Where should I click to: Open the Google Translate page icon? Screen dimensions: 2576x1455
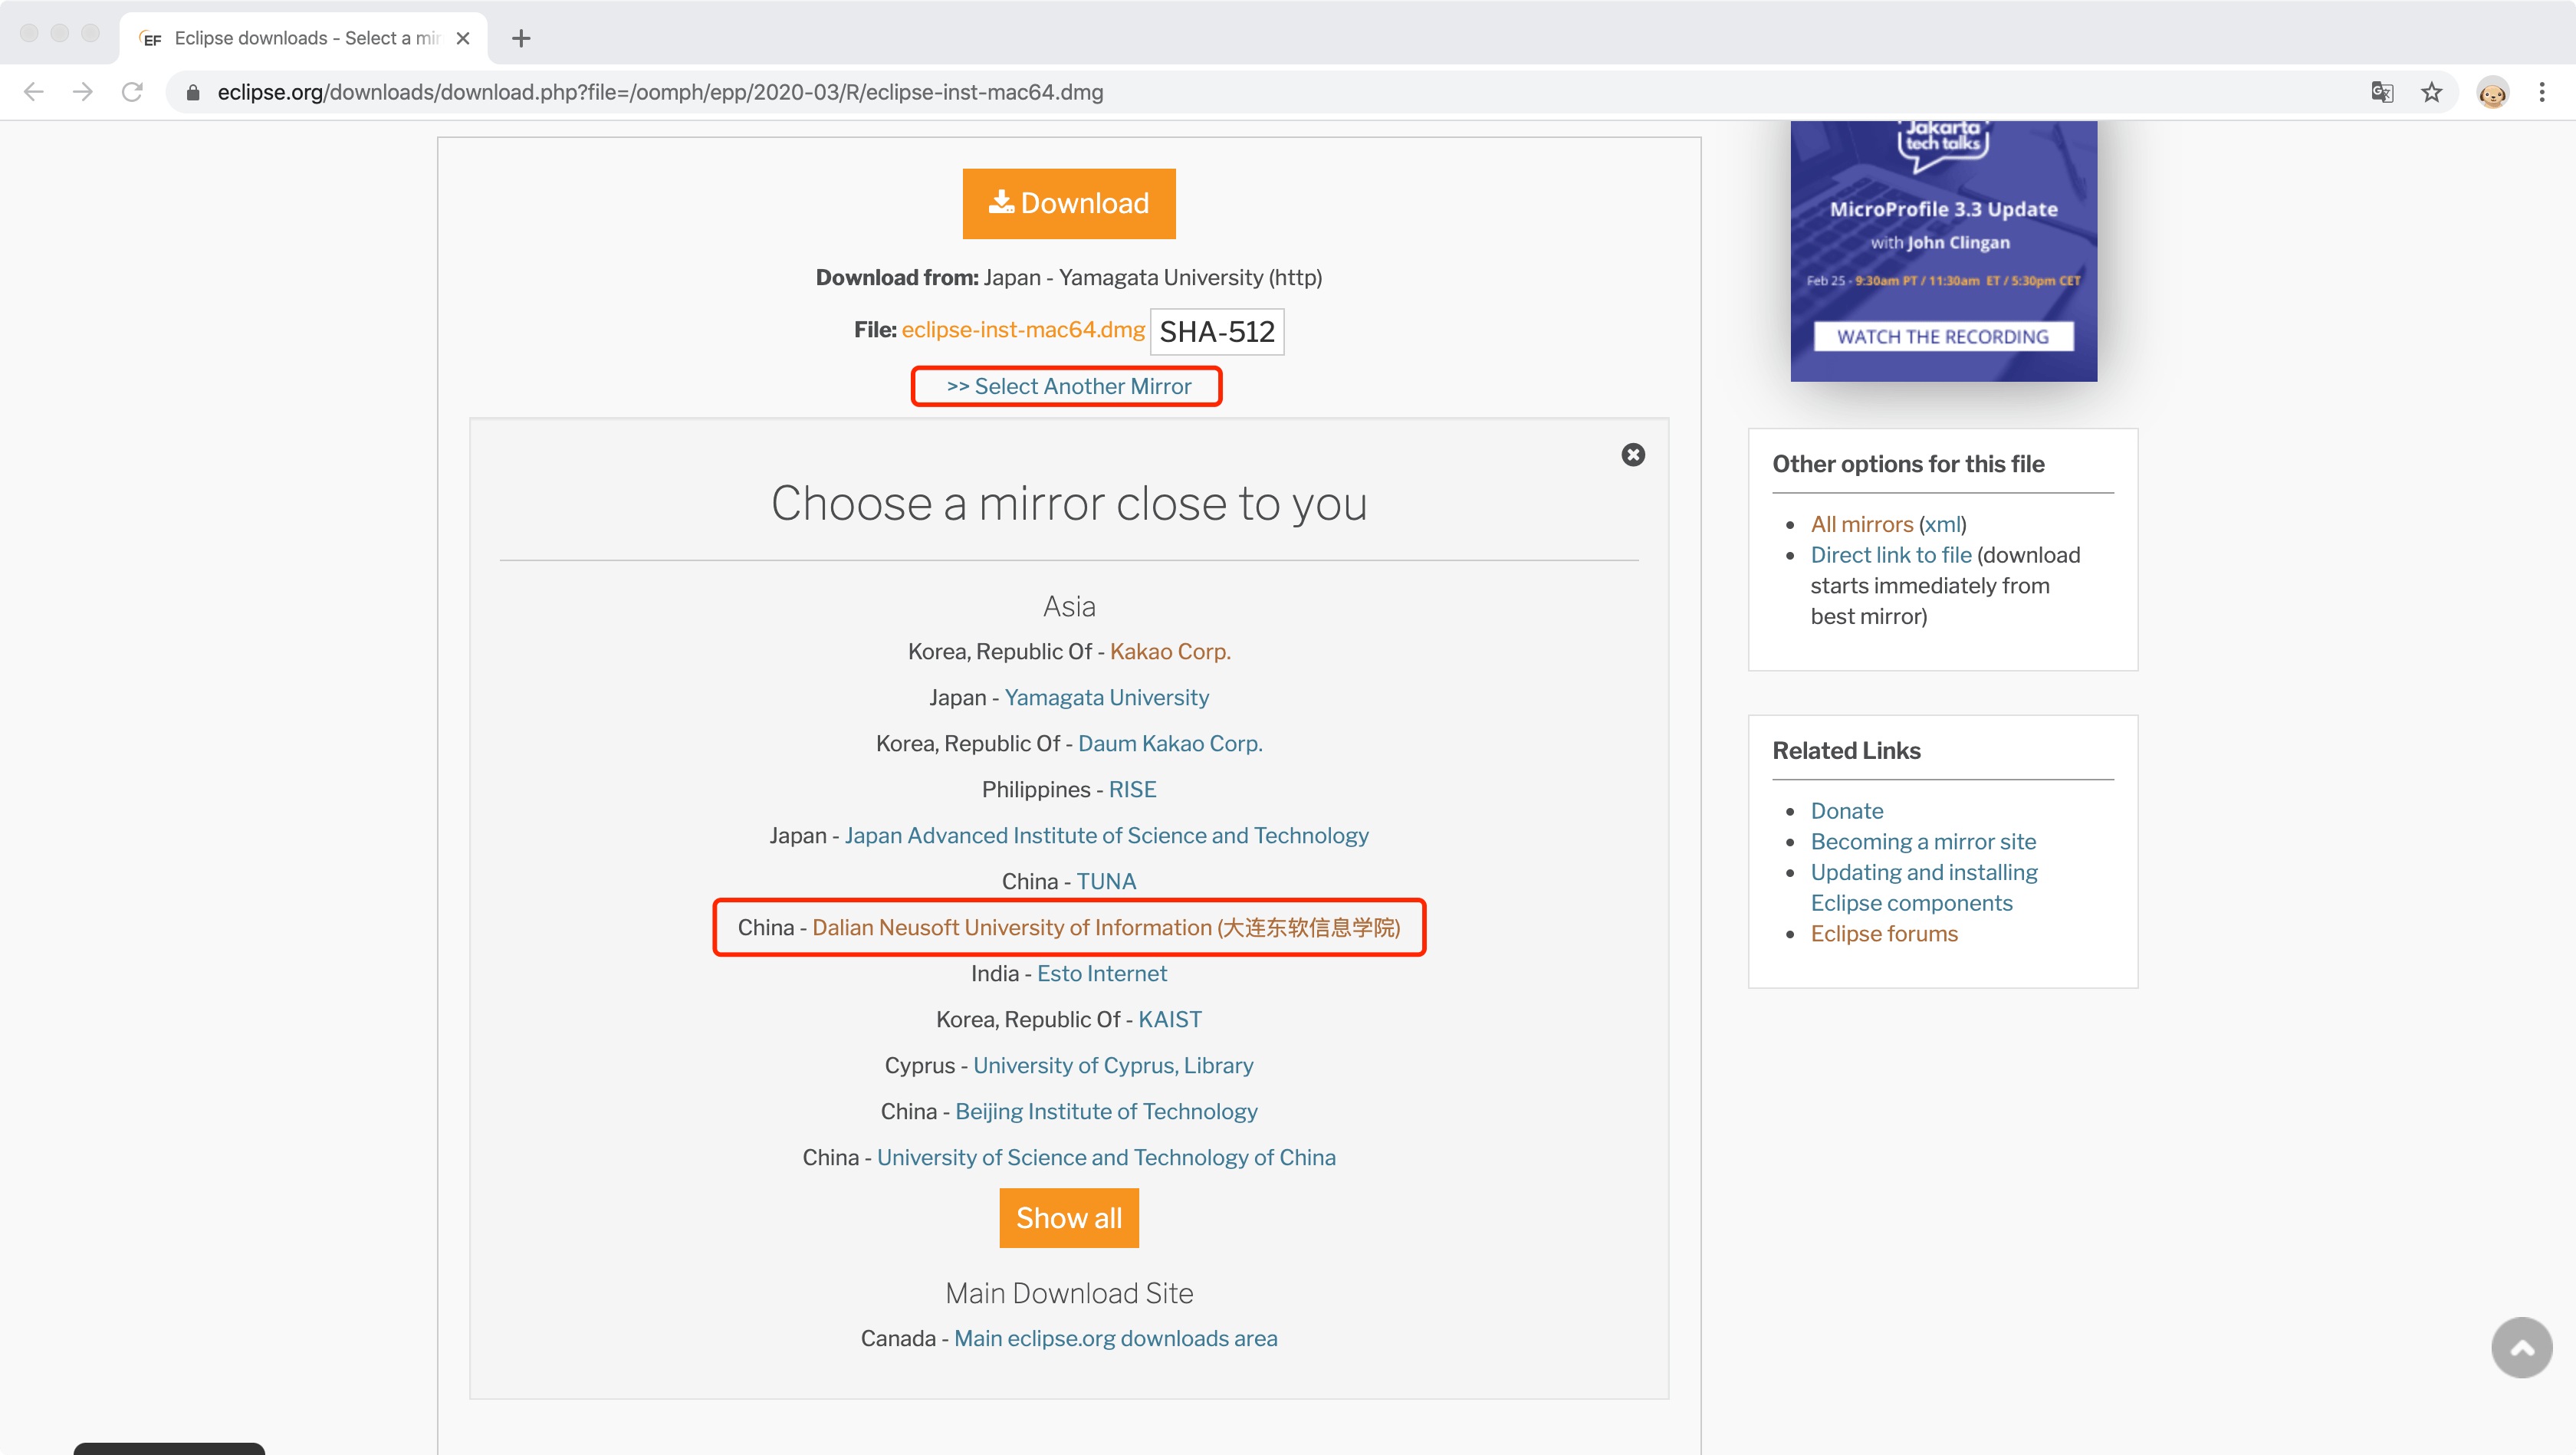(x=2382, y=92)
